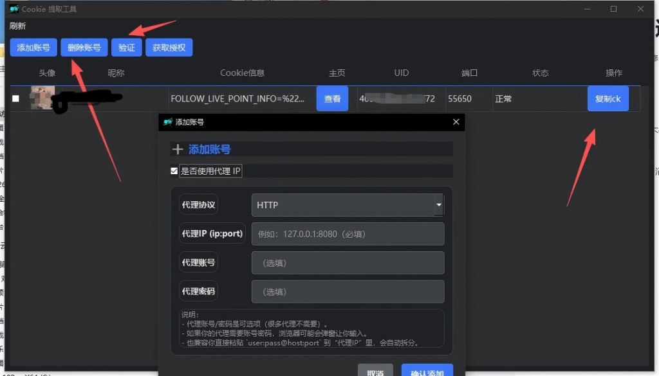Click the 代理IP ip:port input field

tap(348, 233)
